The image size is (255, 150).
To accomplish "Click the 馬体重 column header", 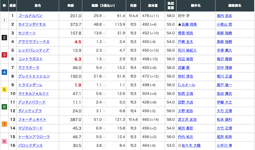I will point(153,6).
